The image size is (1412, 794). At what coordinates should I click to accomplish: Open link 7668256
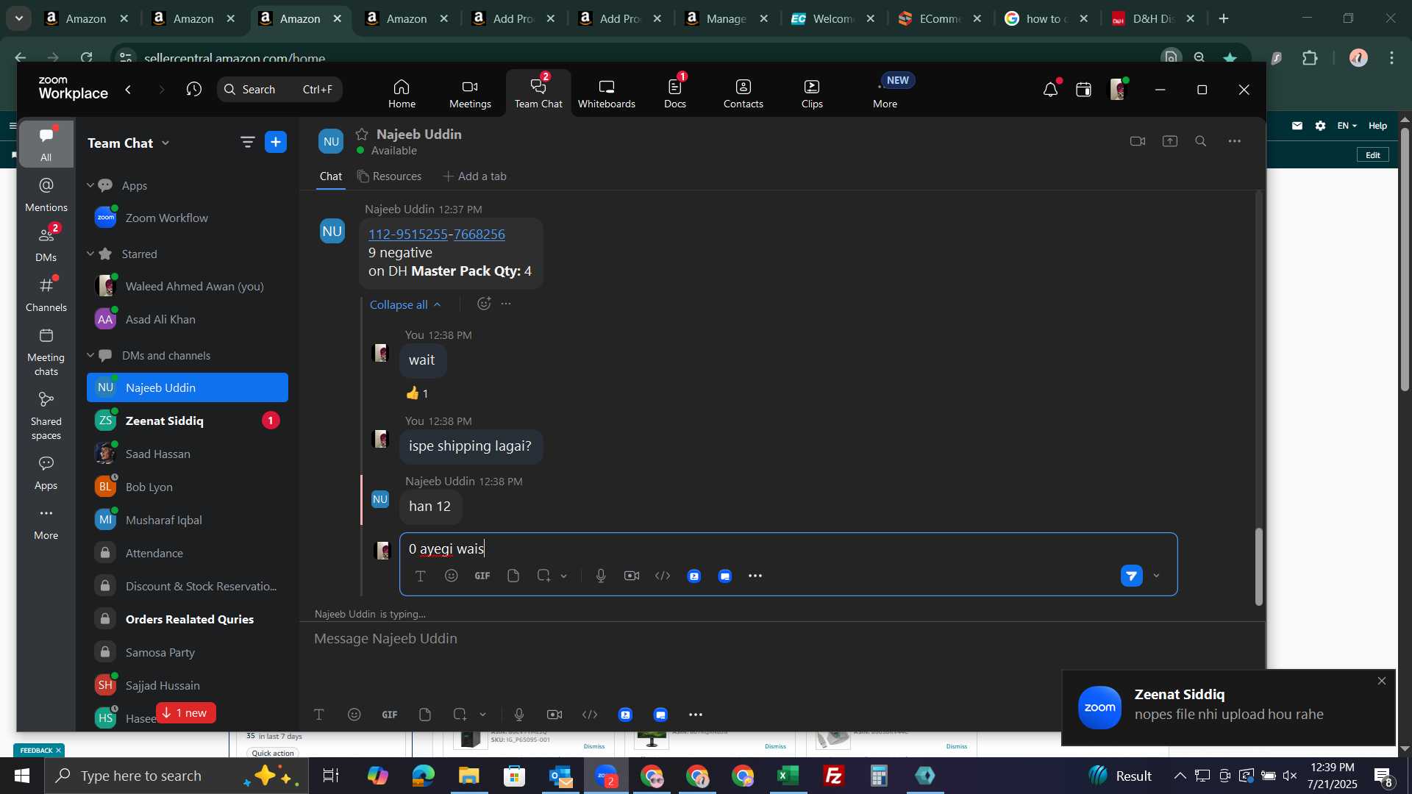[x=479, y=234]
